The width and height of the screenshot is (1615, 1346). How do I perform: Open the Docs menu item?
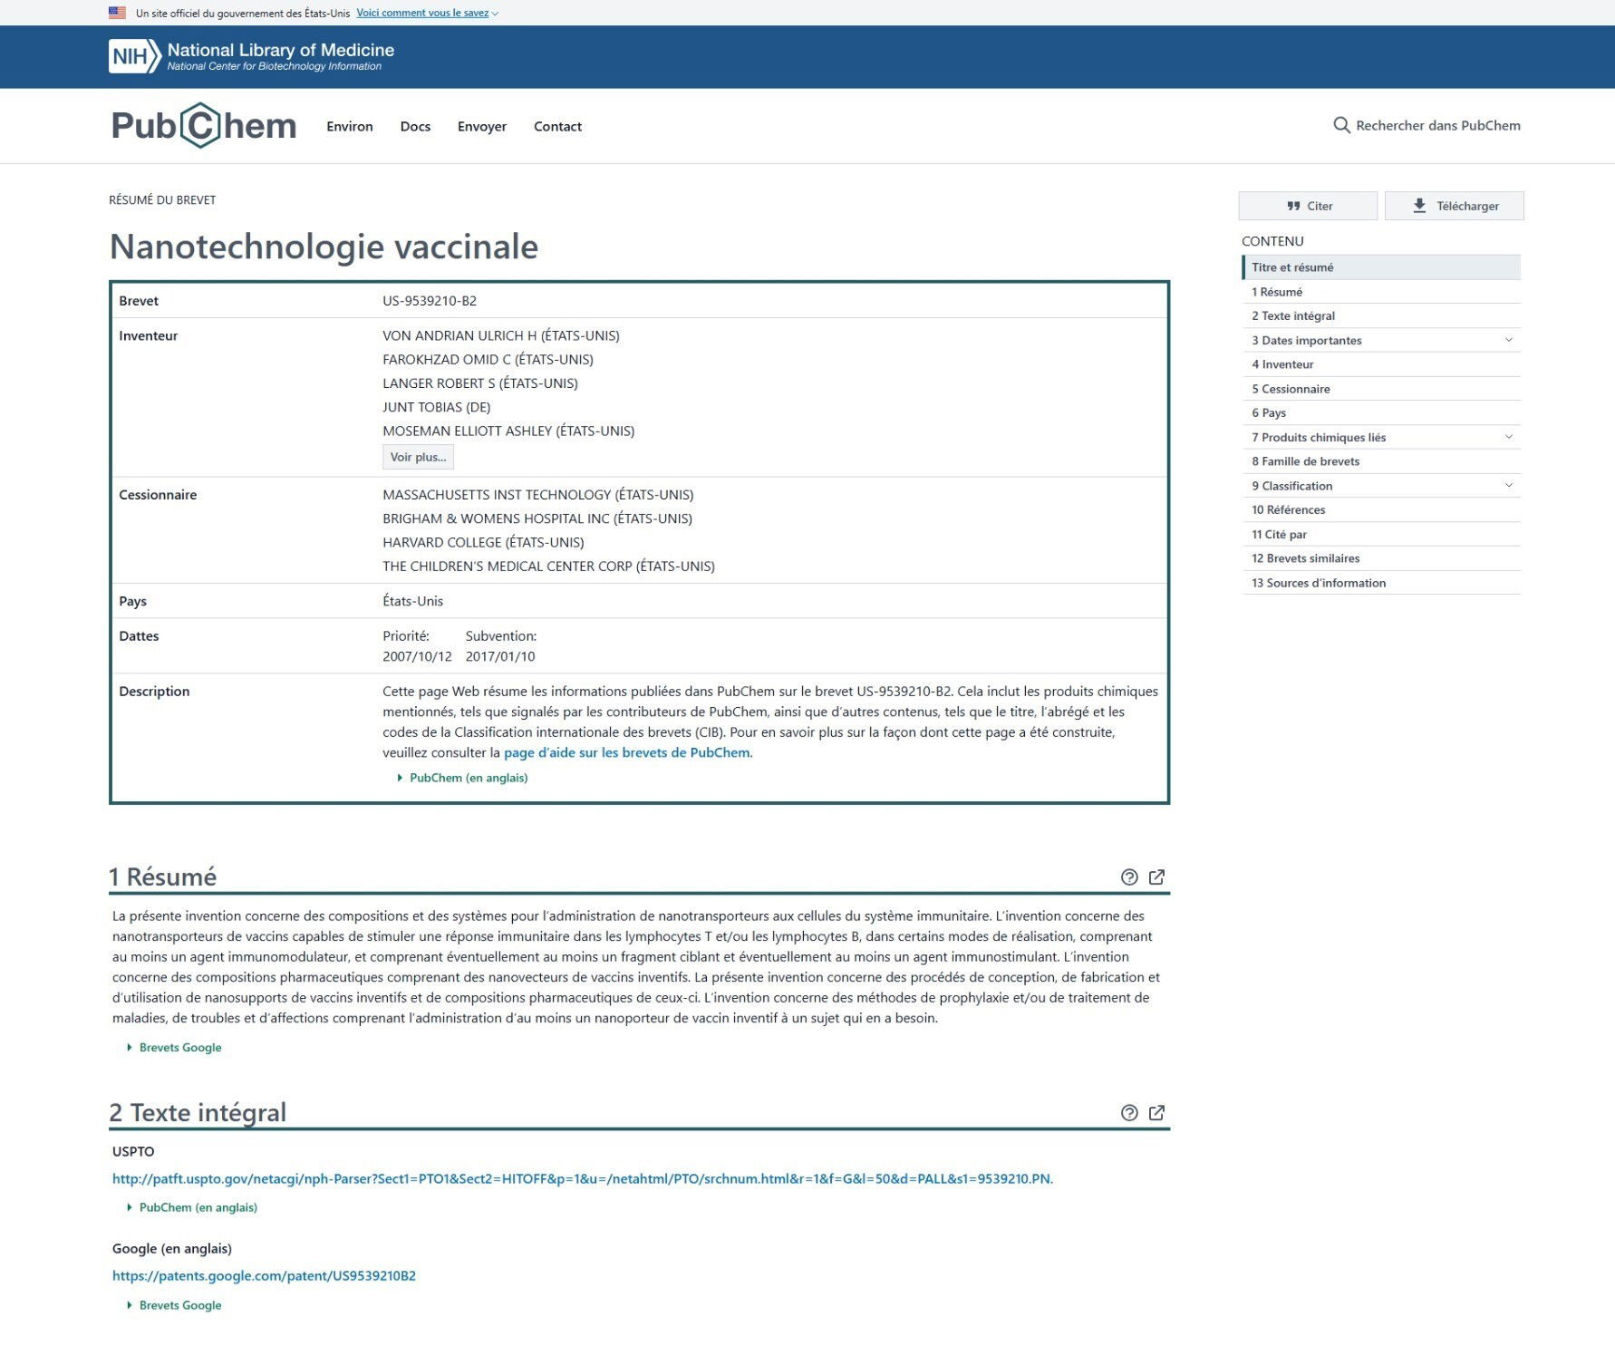[x=415, y=126]
